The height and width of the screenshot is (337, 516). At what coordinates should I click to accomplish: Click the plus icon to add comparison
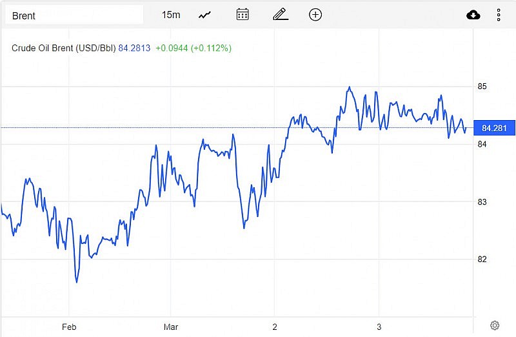tap(315, 15)
